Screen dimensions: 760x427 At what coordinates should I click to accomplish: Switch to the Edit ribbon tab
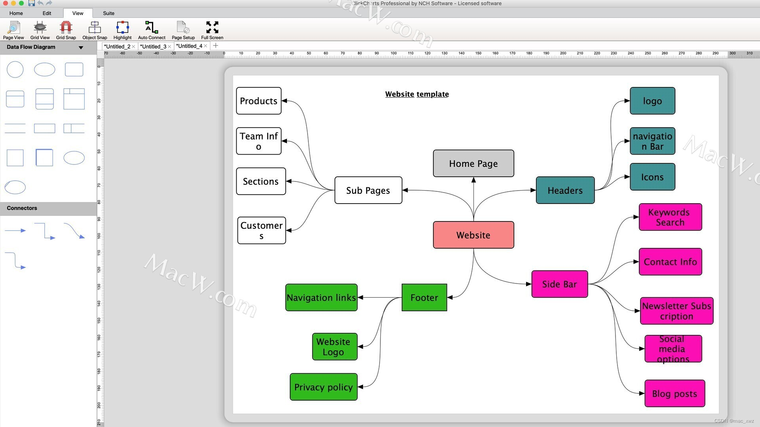pos(47,13)
